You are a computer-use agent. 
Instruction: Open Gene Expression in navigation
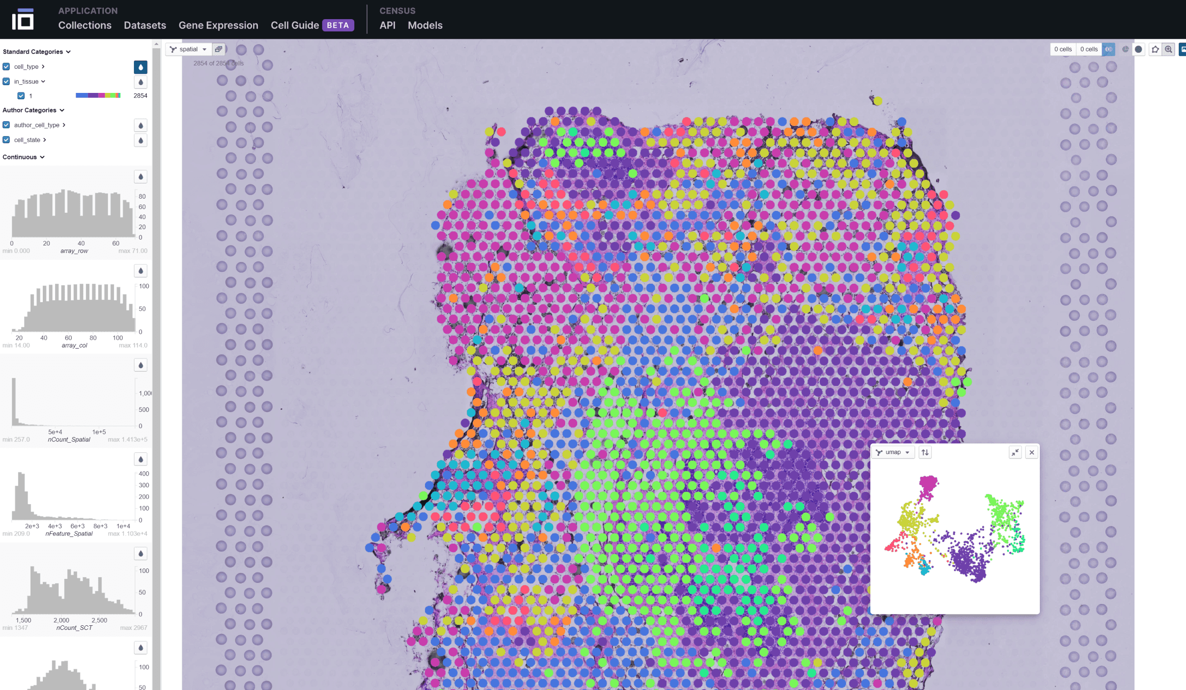tap(218, 26)
